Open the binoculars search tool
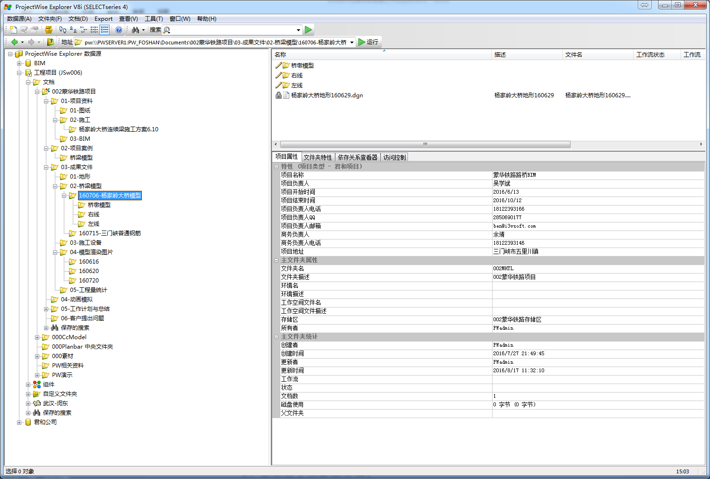Image resolution: width=710 pixels, height=479 pixels. (x=136, y=30)
